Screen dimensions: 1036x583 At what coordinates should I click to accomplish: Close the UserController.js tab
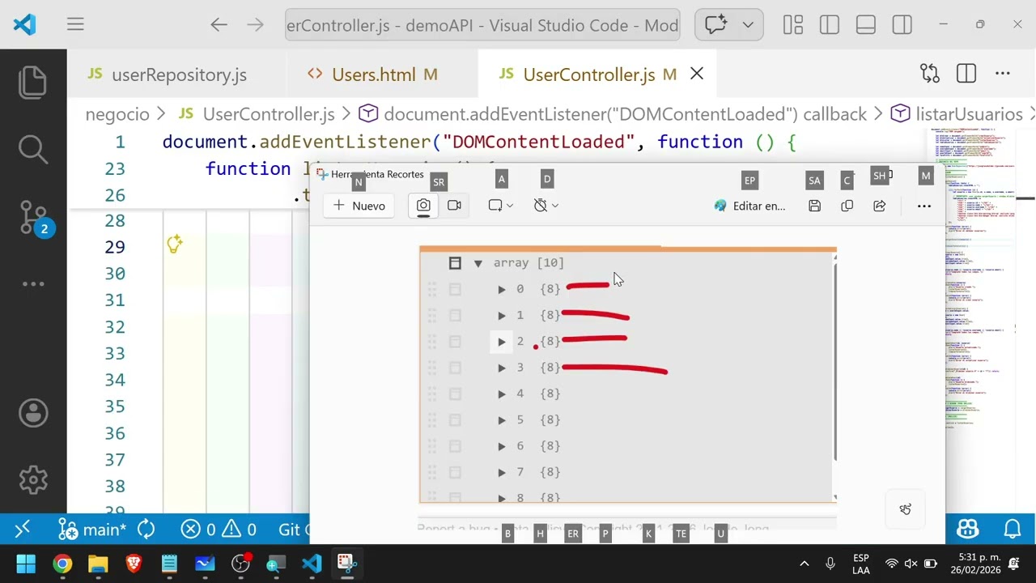click(697, 74)
